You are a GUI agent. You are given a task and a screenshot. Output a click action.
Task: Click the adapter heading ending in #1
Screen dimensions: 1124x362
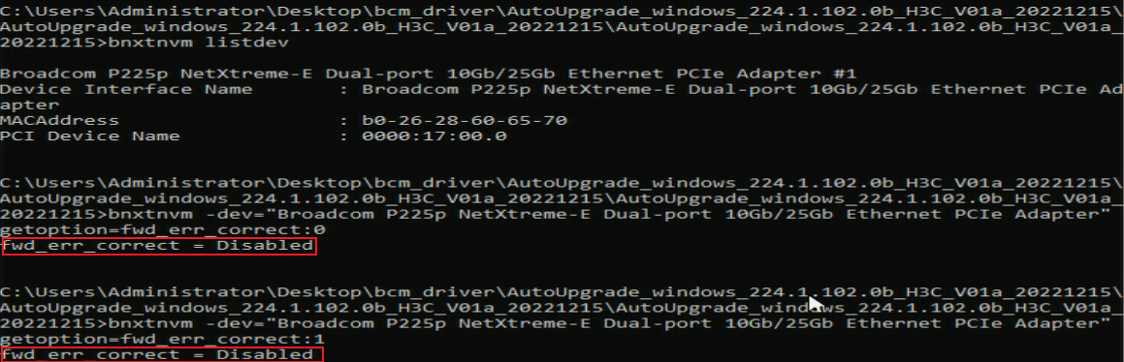[429, 74]
